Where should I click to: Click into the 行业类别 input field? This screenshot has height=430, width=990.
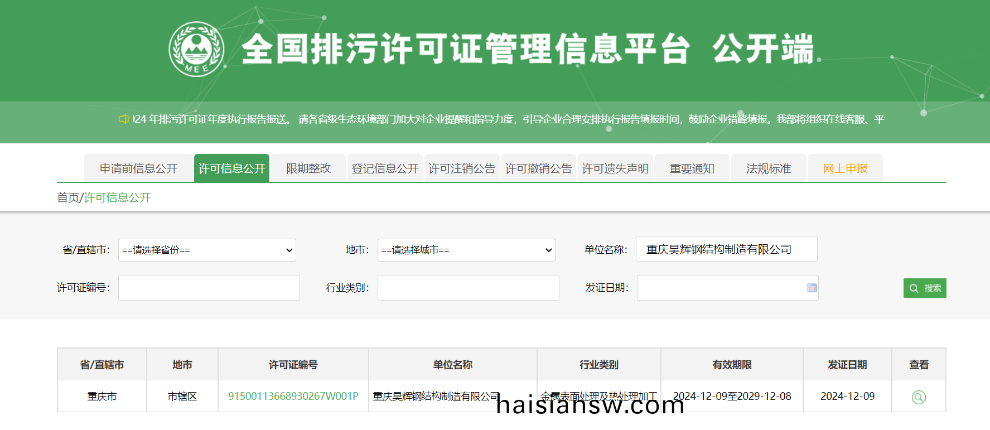click(468, 288)
